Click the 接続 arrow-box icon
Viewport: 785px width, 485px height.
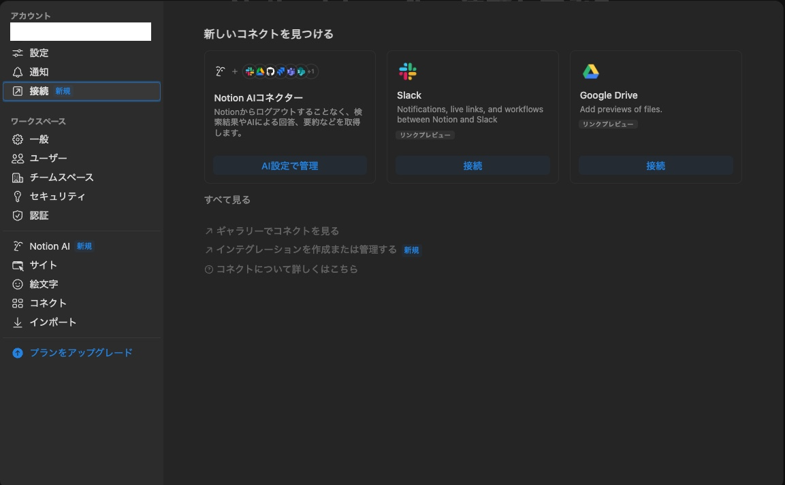point(18,91)
